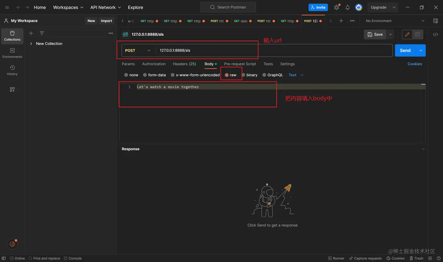
Task: Open the user avatar menu
Action: [x=359, y=7]
